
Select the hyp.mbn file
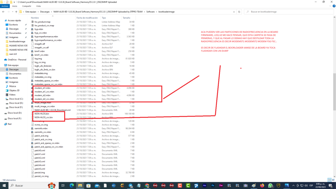tap(39, 29)
